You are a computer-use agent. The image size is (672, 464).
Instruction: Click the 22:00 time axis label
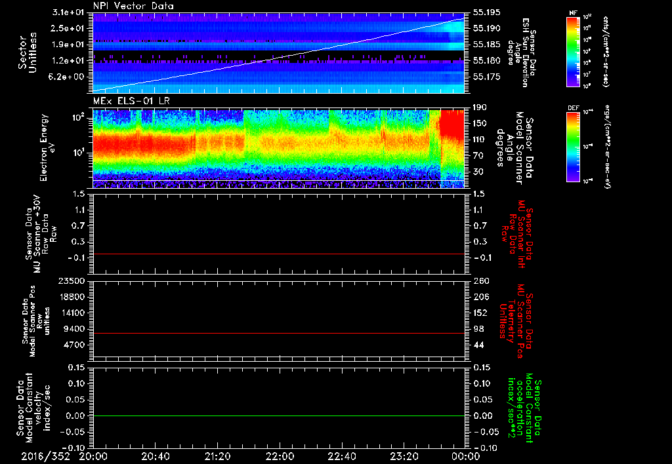tap(280, 455)
